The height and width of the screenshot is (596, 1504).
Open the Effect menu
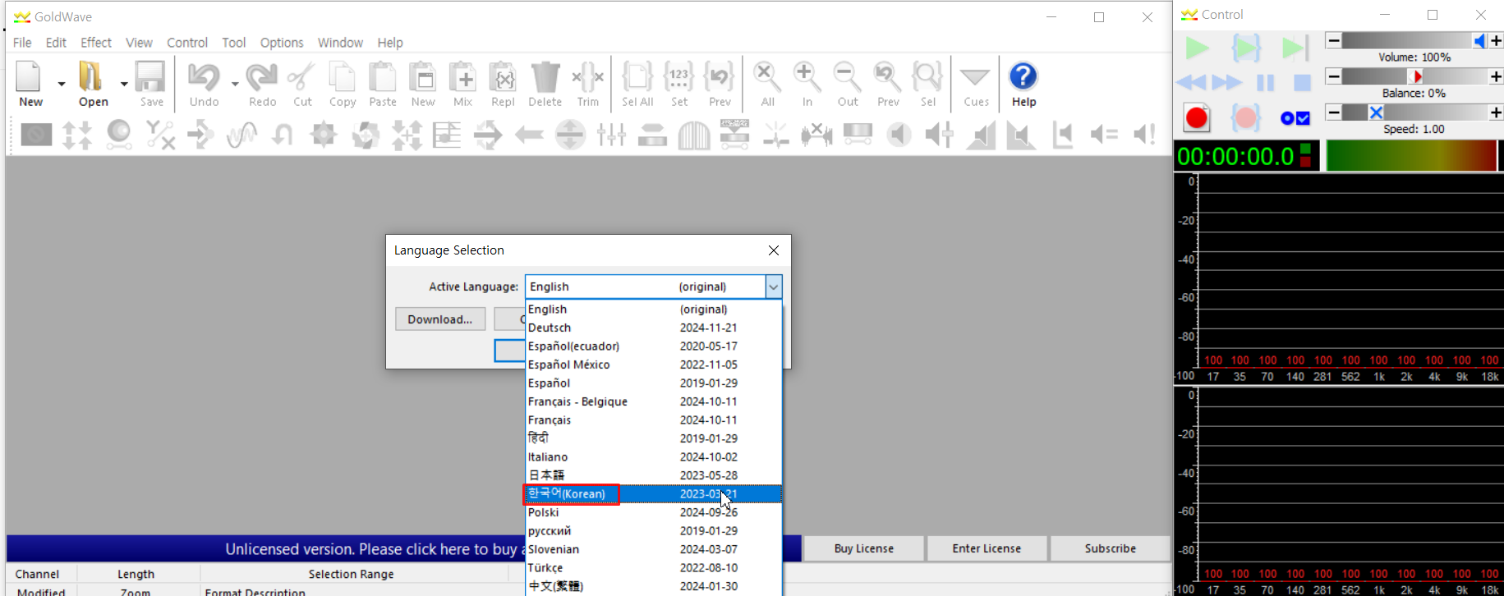pyautogui.click(x=96, y=43)
